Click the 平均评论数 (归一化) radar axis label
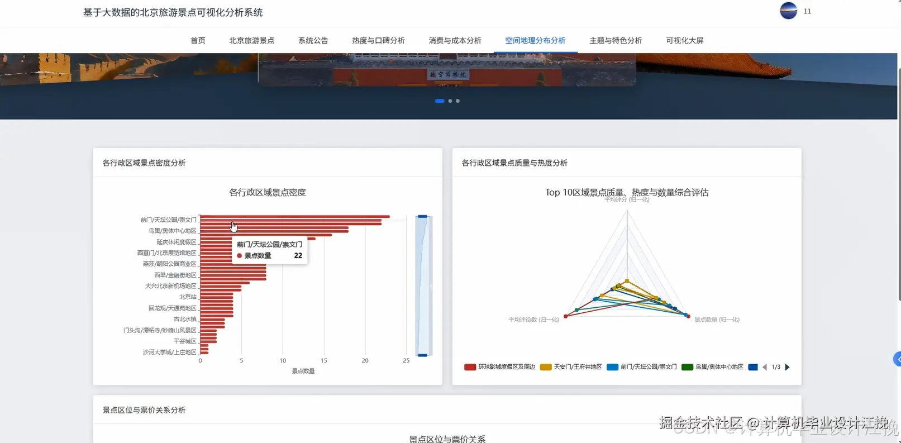The width and height of the screenshot is (901, 443). click(x=533, y=320)
